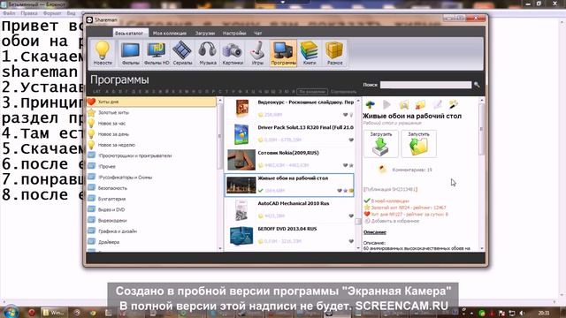Click the gray play arrow icon
The width and height of the screenshot is (566, 318).
click(x=386, y=105)
